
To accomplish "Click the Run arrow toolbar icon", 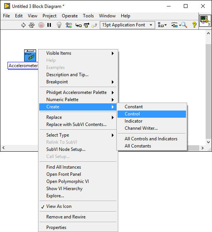I will point(23,25).
